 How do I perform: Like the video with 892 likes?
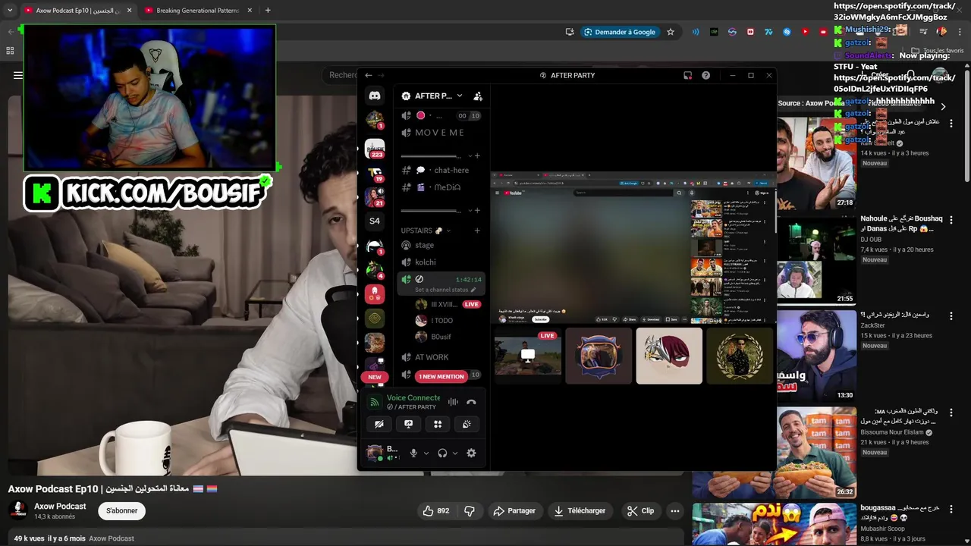click(x=436, y=510)
